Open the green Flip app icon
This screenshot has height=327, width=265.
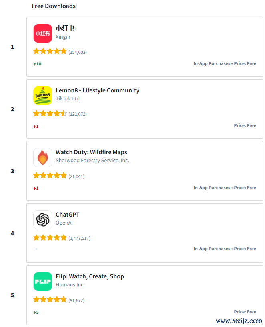(42, 282)
